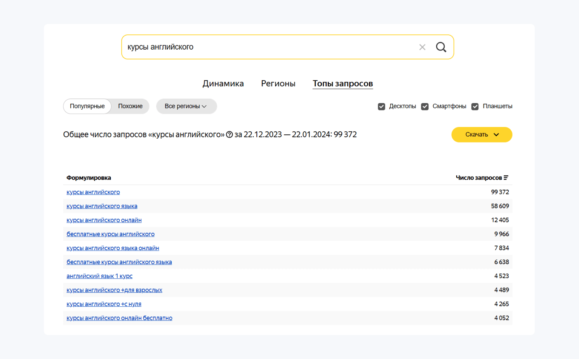Open the link курсы английского +с нуля
This screenshot has width=579, height=359.
(x=104, y=304)
